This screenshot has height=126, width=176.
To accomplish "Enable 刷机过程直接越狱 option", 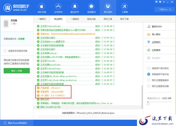I will tap(158, 80).
